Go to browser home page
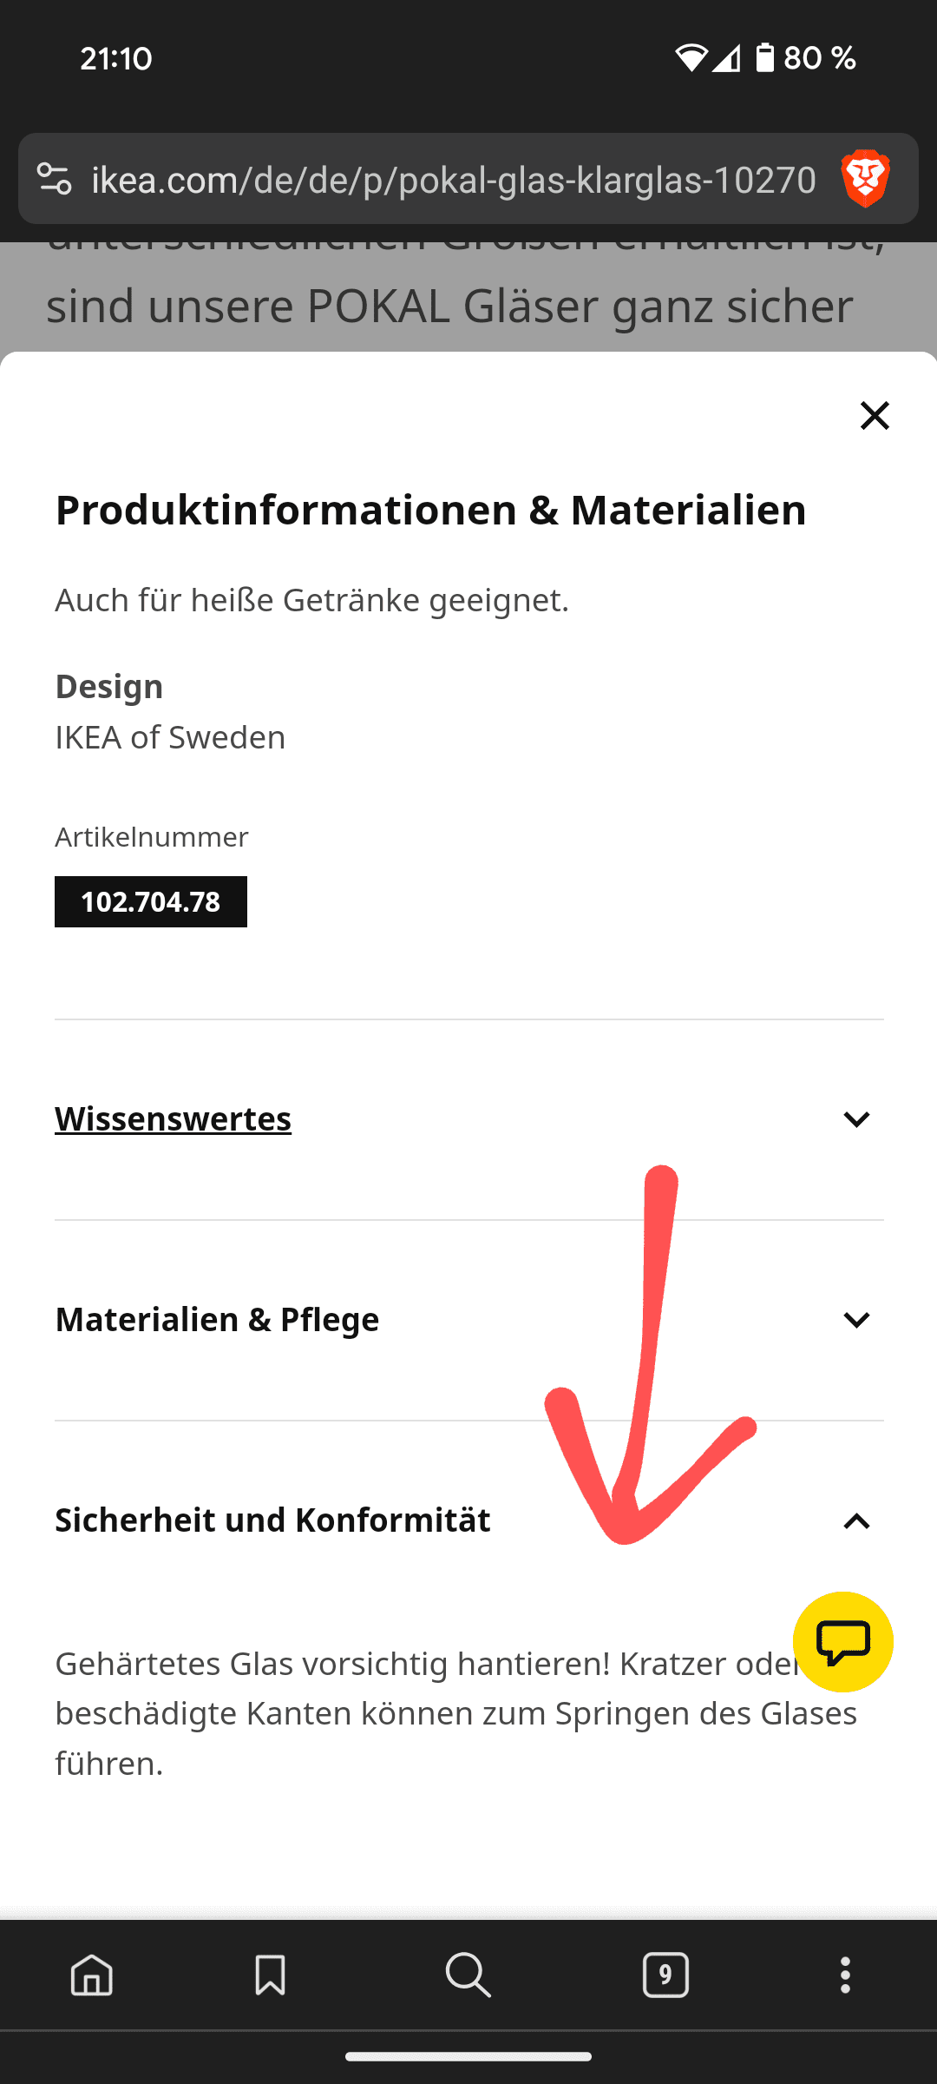Screen dimensions: 937x2084 (x=92, y=1975)
